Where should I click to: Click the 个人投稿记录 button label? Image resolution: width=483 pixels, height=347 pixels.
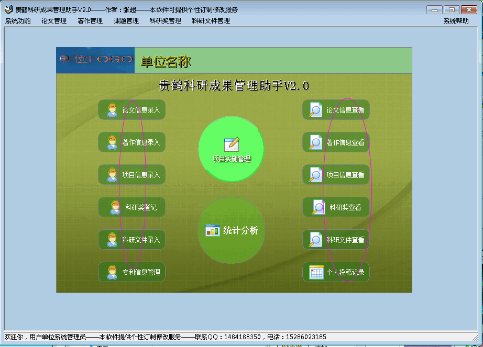pyautogui.click(x=345, y=272)
